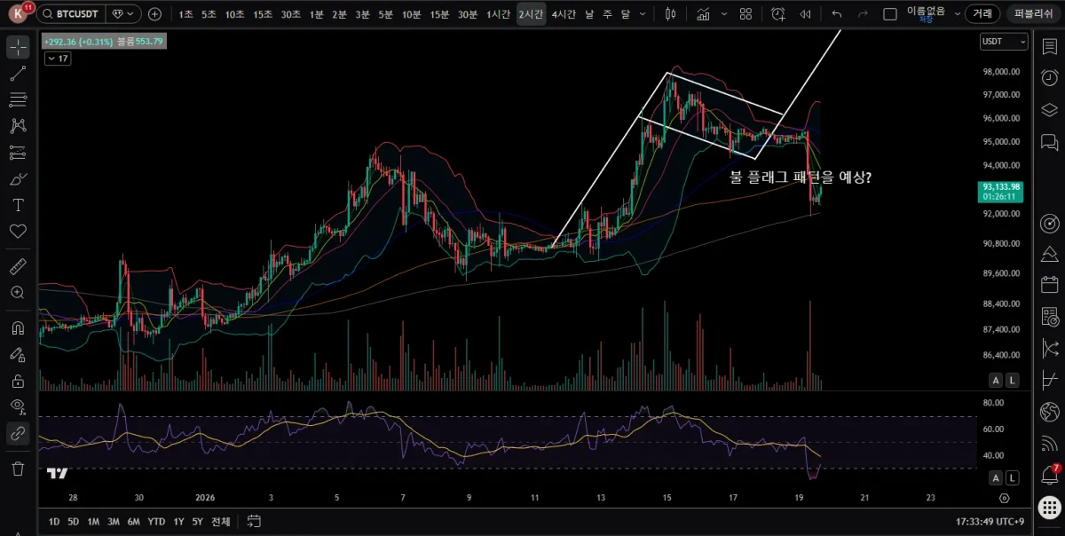Toggle magnet mode for drawings

[18, 327]
